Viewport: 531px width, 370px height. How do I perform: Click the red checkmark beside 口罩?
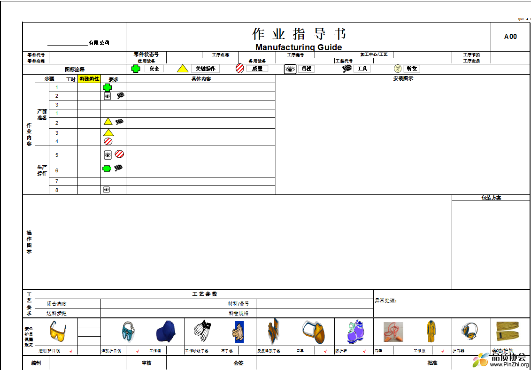point(325,351)
